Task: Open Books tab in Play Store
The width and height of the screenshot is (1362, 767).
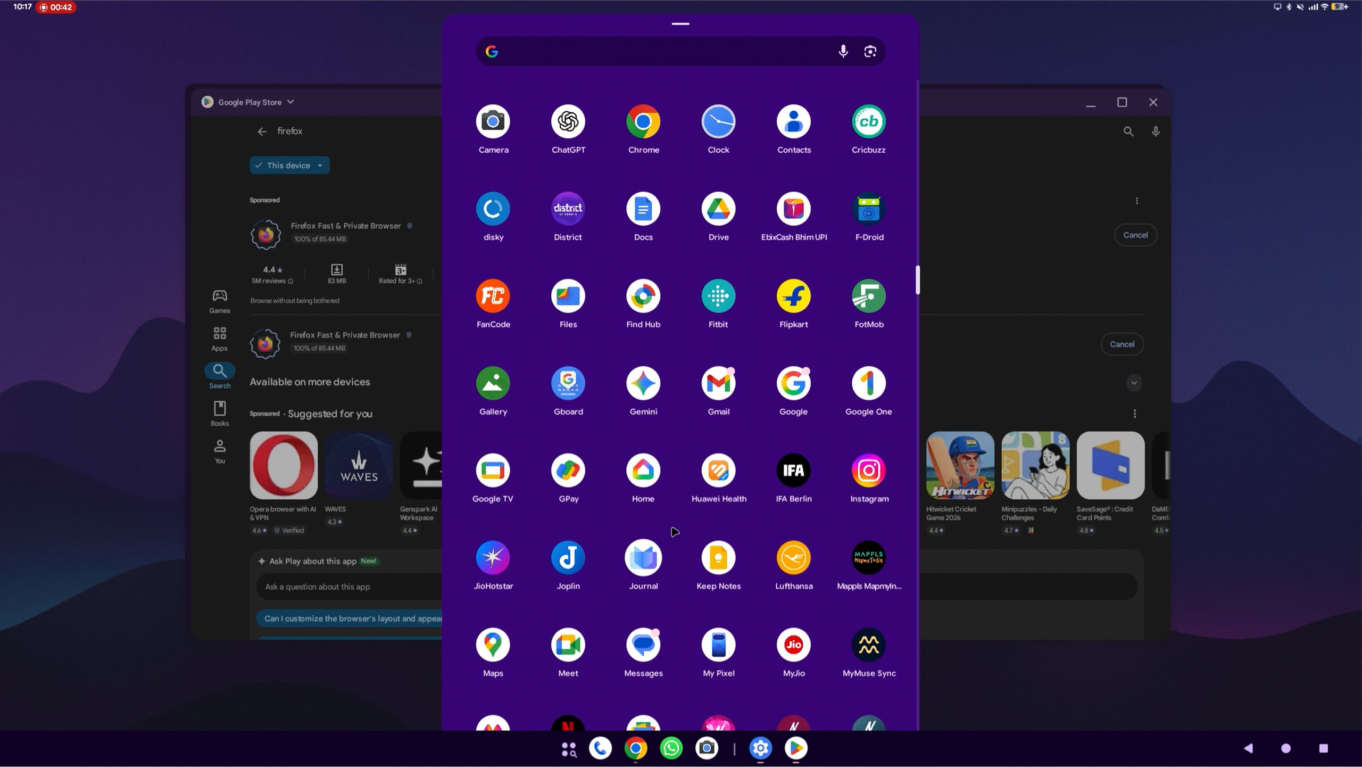Action: pyautogui.click(x=220, y=414)
